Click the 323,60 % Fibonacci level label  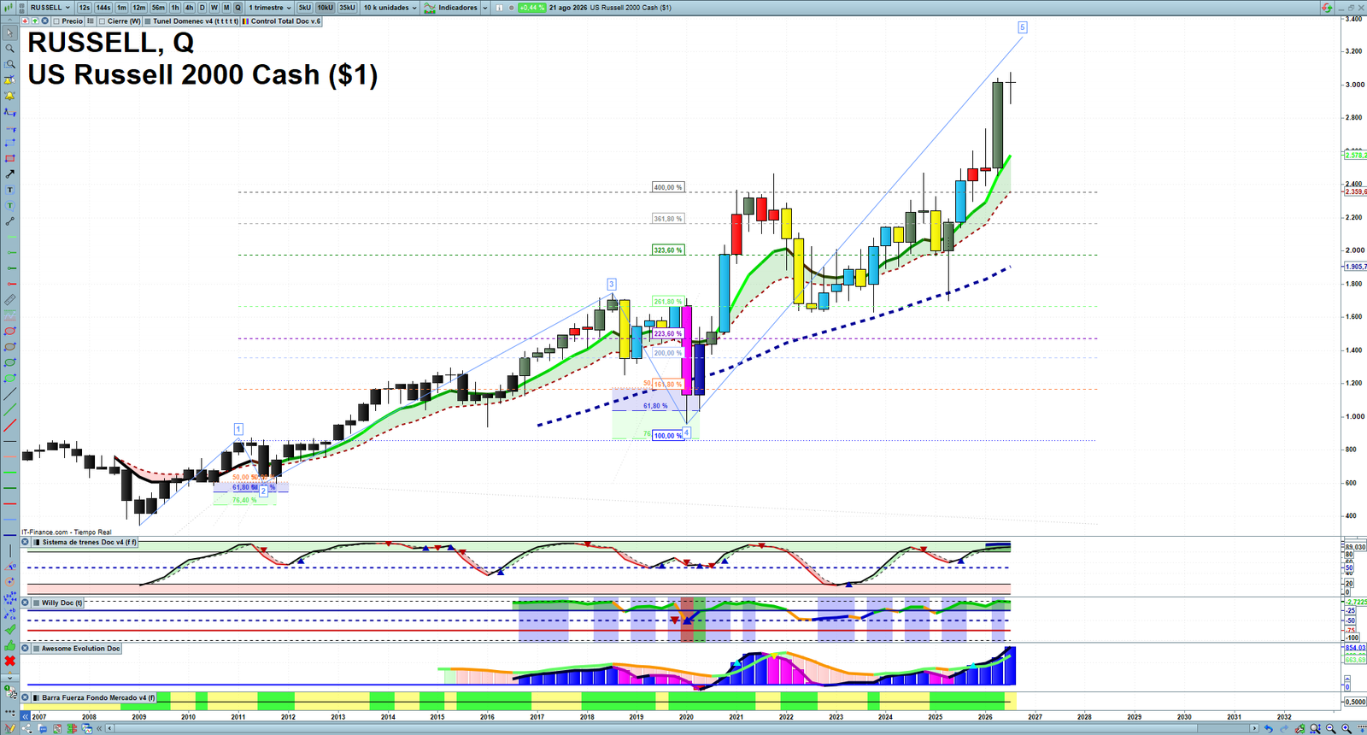(x=667, y=250)
